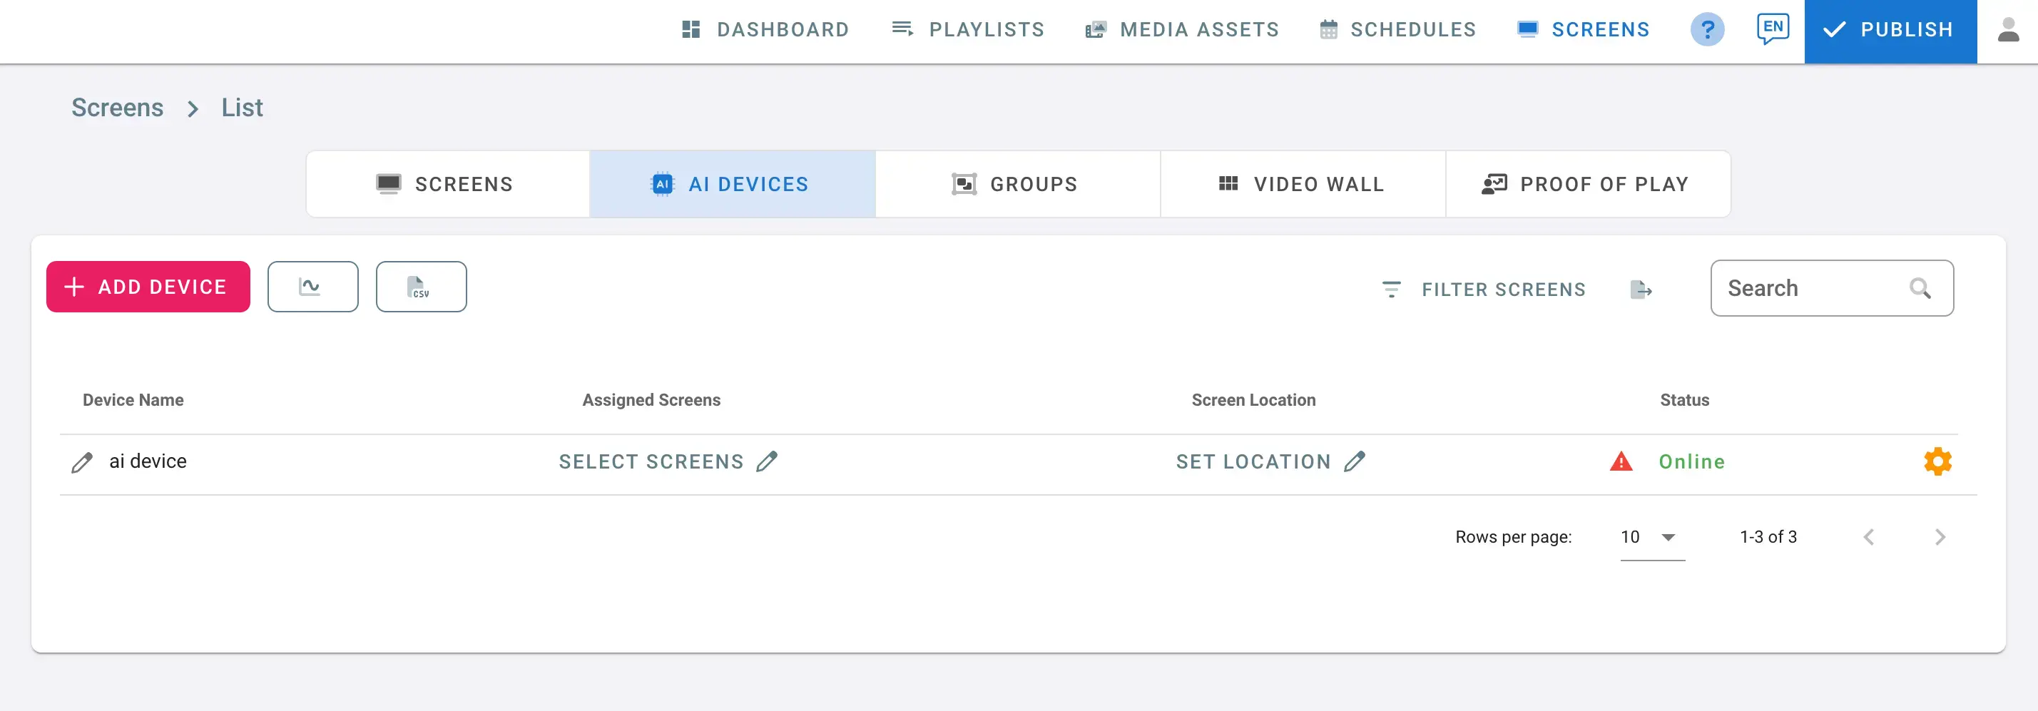Open the analytics chart icon button

312,286
